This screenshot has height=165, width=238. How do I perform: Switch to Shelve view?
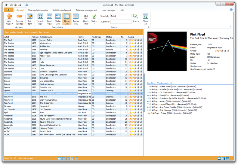pyautogui.click(x=58, y=19)
